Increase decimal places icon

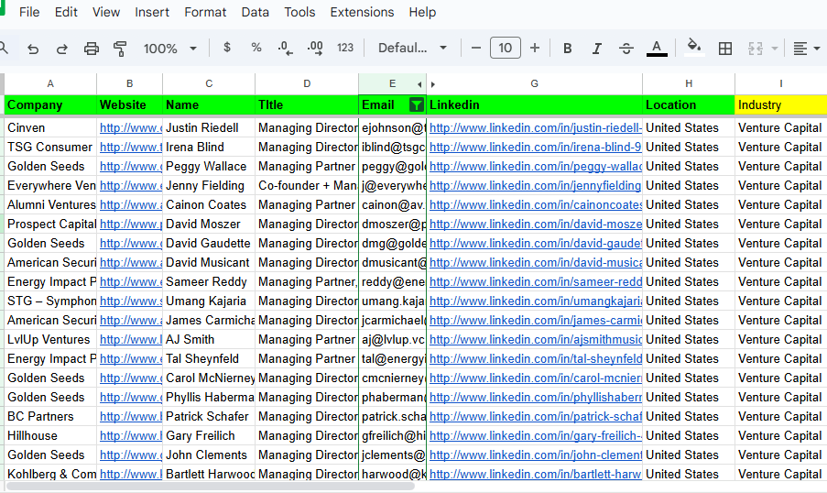click(x=315, y=48)
